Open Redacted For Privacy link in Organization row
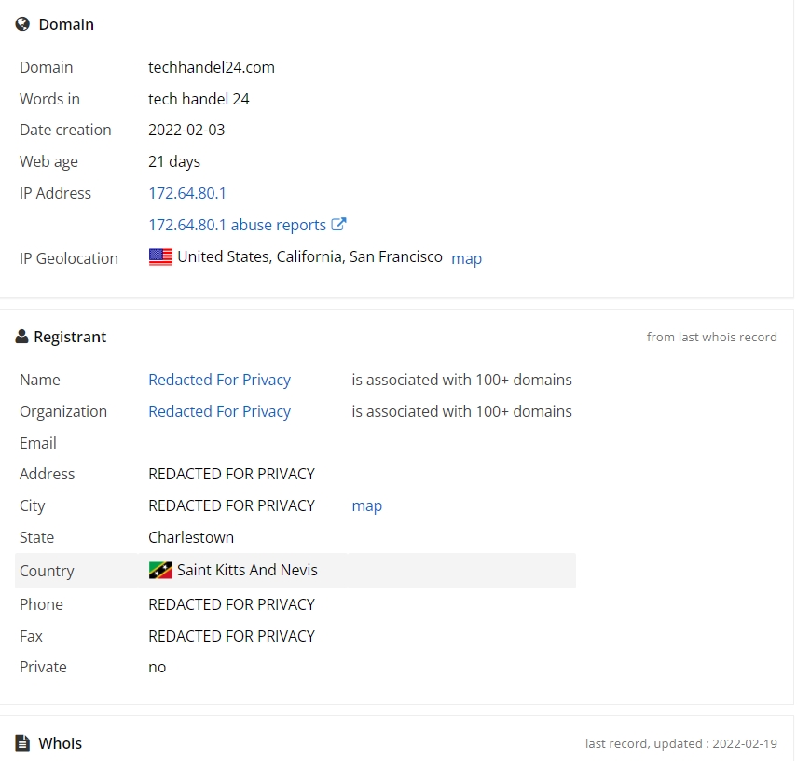The width and height of the screenshot is (797, 761). [x=220, y=411]
